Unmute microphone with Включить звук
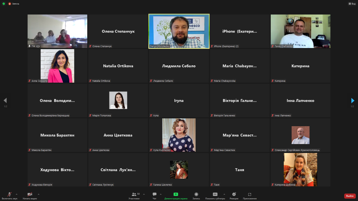Screen dimensions: 358x201 tap(9, 196)
